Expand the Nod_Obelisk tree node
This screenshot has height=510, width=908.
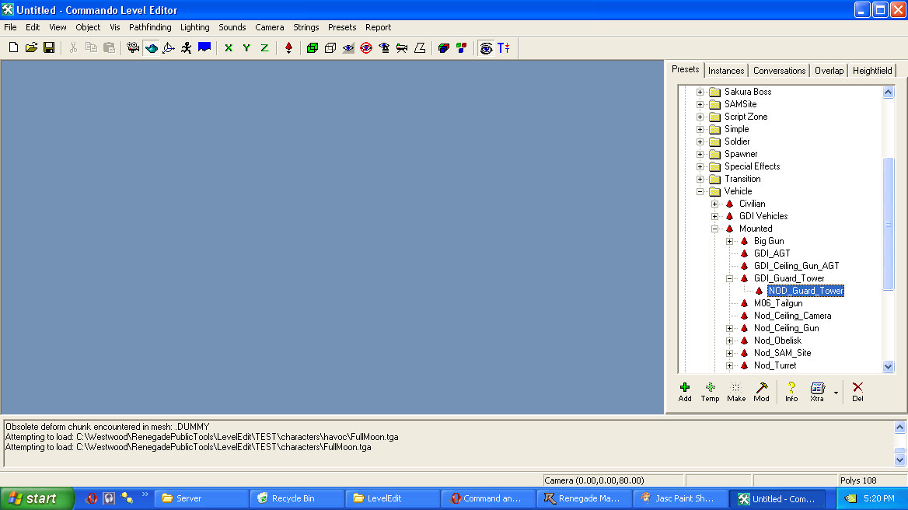pyautogui.click(x=729, y=341)
